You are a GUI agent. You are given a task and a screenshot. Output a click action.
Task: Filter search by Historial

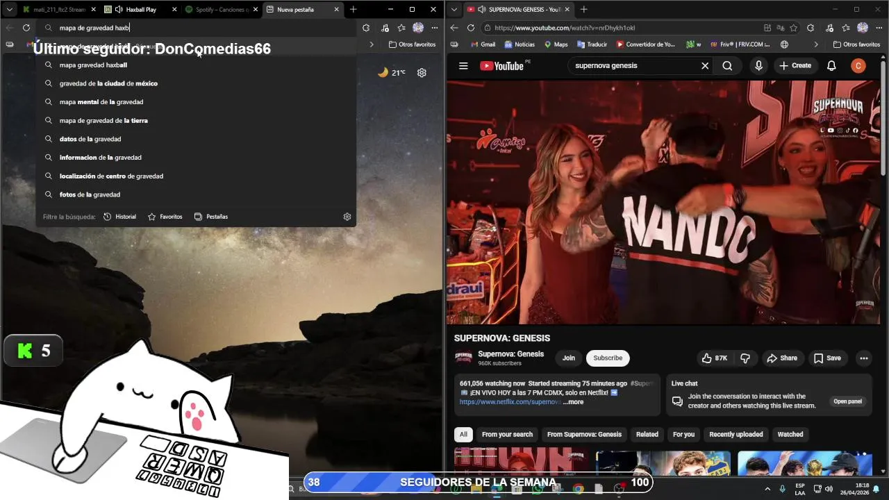coord(119,217)
